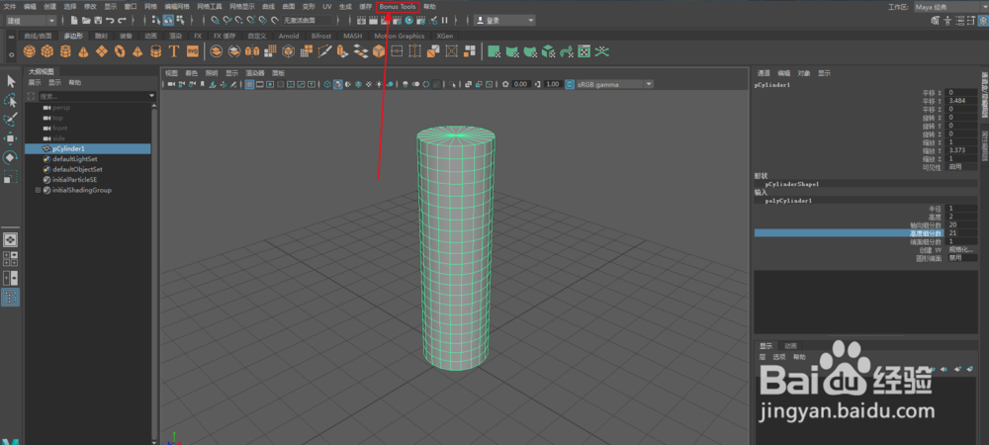Screen dimensions: 989x445
Task: Activate the Rotate tool in the toolbox
Action: (11, 157)
